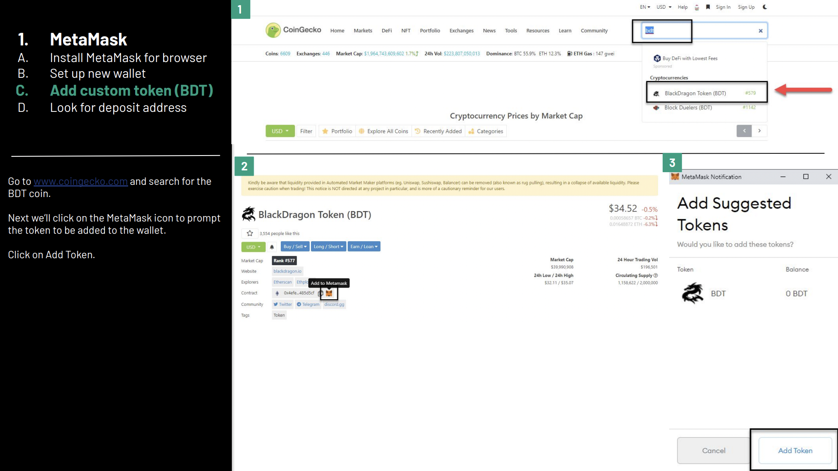The width and height of the screenshot is (838, 471).
Task: Click the CoinGecko logo
Action: pos(293,30)
